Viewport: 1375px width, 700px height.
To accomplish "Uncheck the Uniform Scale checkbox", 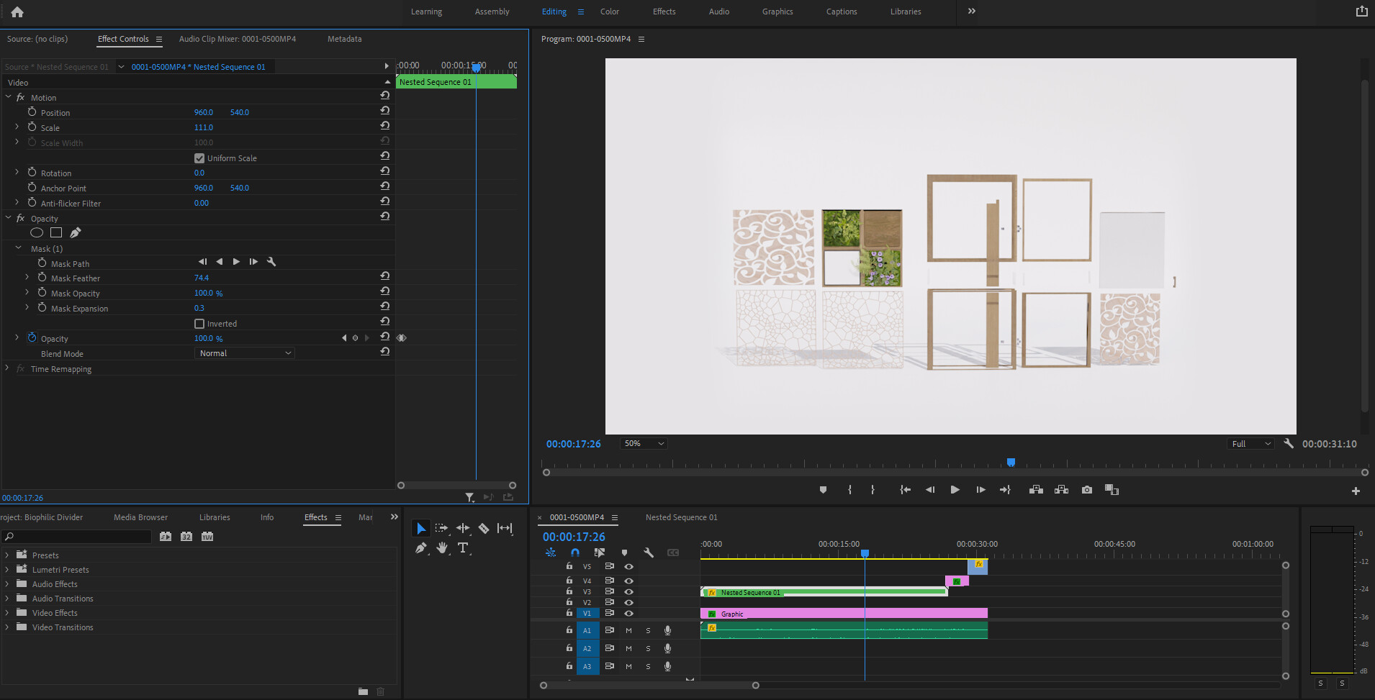I will 199,158.
